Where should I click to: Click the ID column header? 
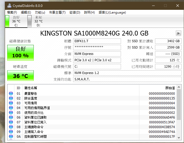18,88
